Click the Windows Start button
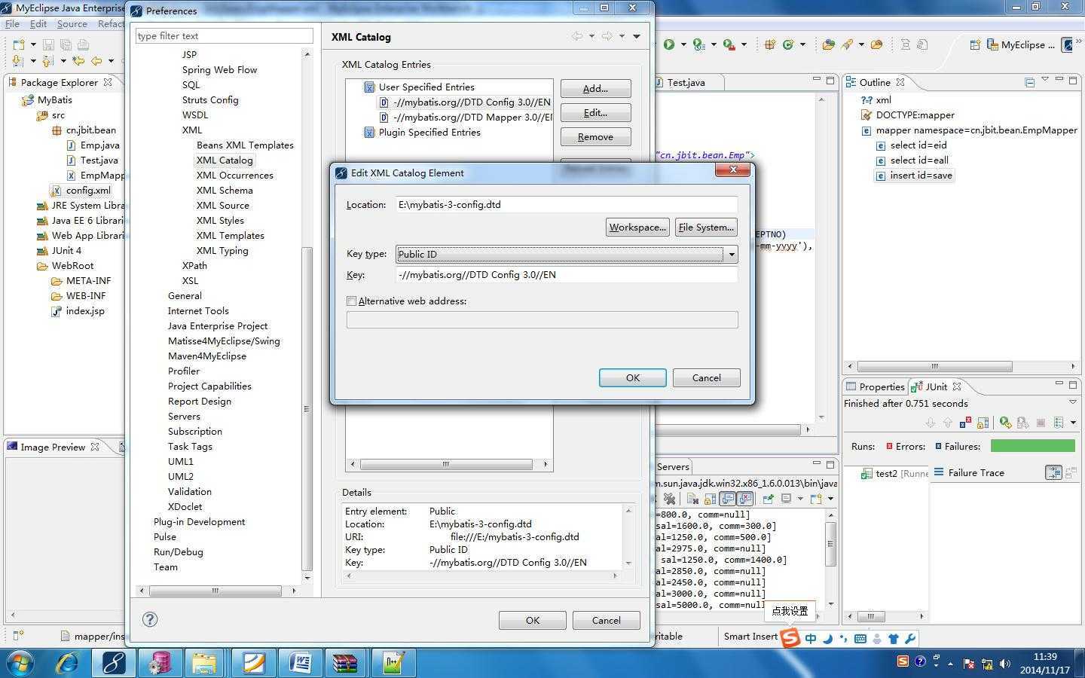Viewport: 1085px width, 678px height. pyautogui.click(x=20, y=663)
